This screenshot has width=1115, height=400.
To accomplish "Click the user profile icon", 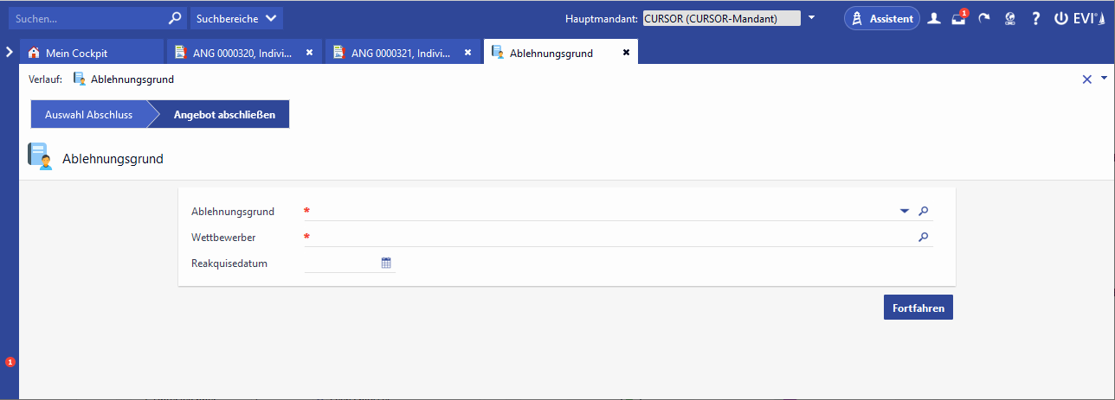I will 933,18.
